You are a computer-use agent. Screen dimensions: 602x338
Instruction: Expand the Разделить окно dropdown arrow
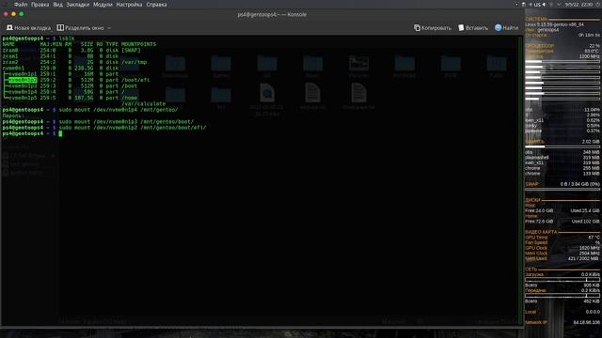(109, 28)
